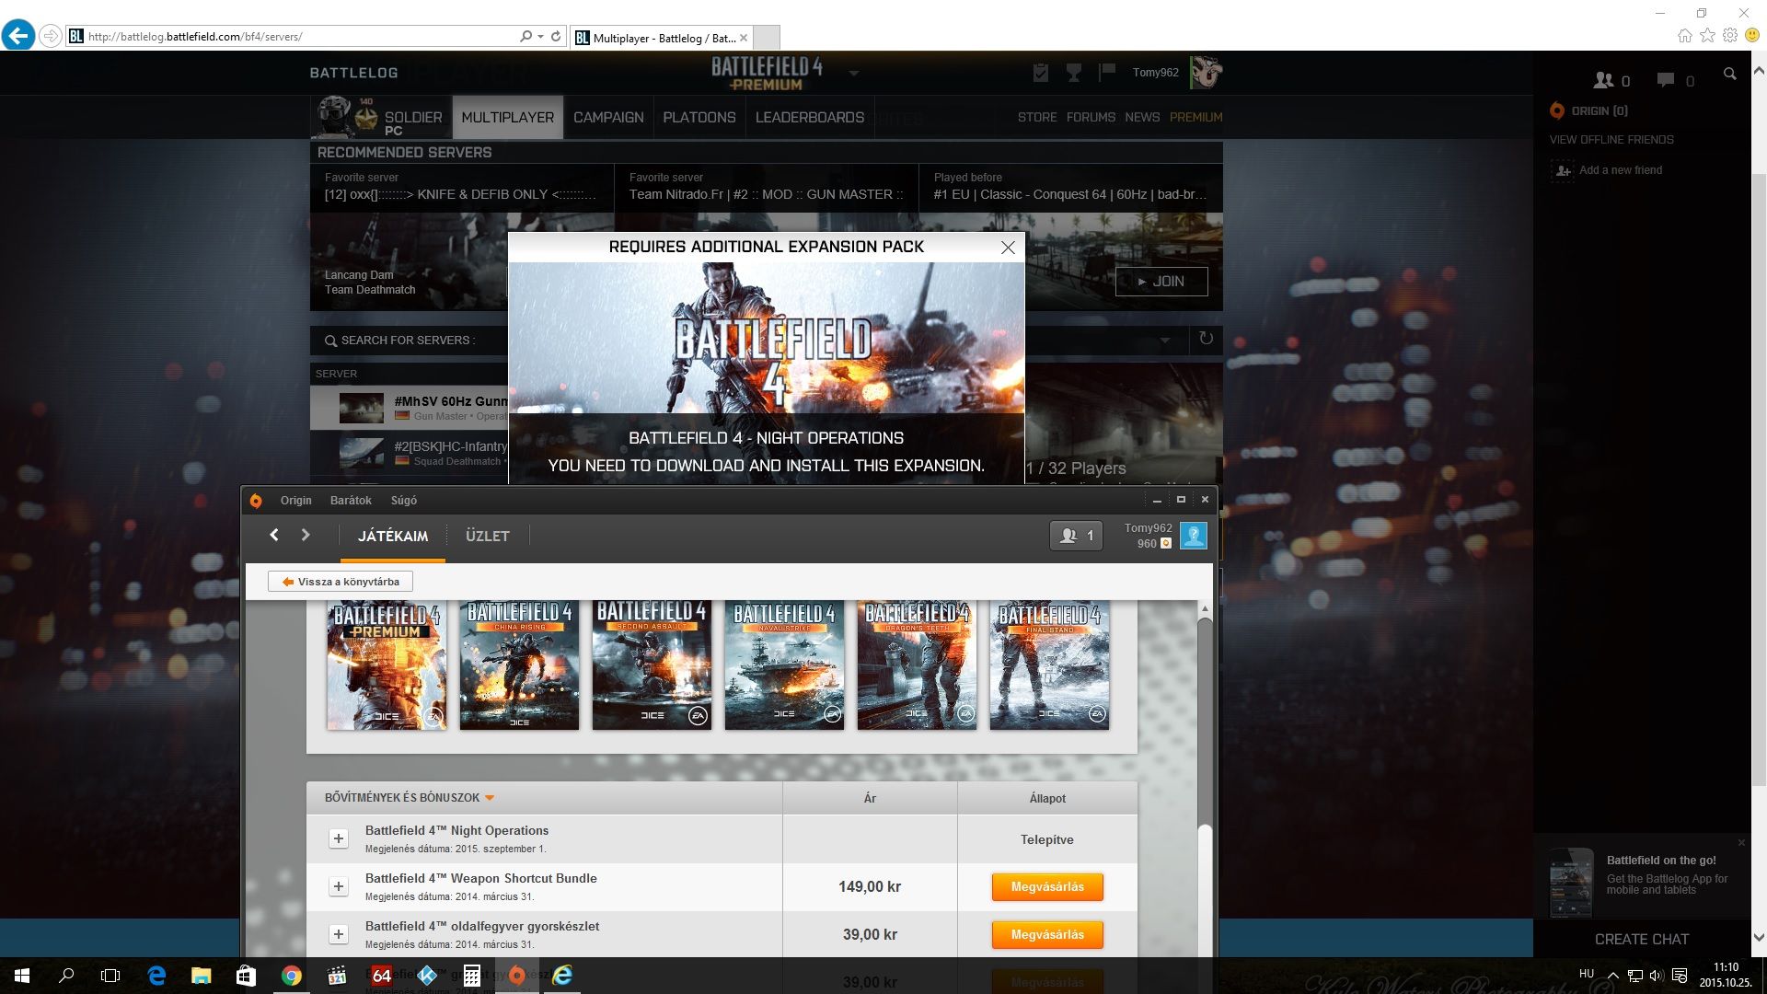Click the Battlelog notifications flag icon

[1107, 72]
